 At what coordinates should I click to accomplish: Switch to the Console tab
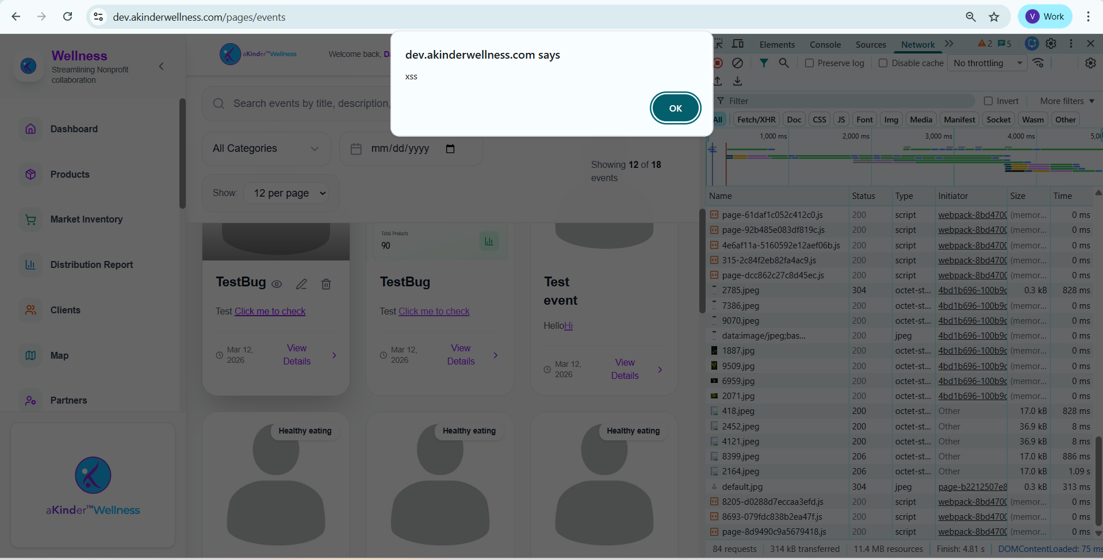[x=825, y=44]
